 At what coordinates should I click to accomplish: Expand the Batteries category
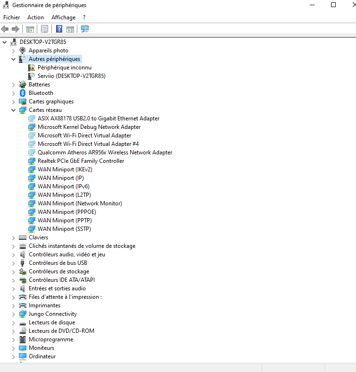(x=14, y=85)
